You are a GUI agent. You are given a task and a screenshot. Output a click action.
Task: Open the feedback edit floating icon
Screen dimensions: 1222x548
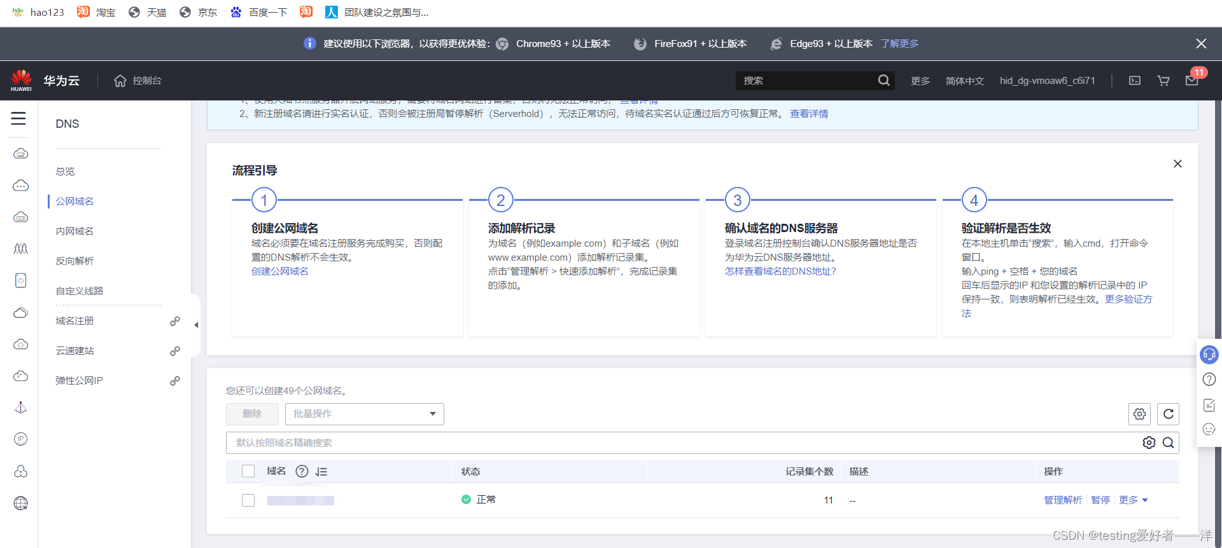click(x=1209, y=405)
